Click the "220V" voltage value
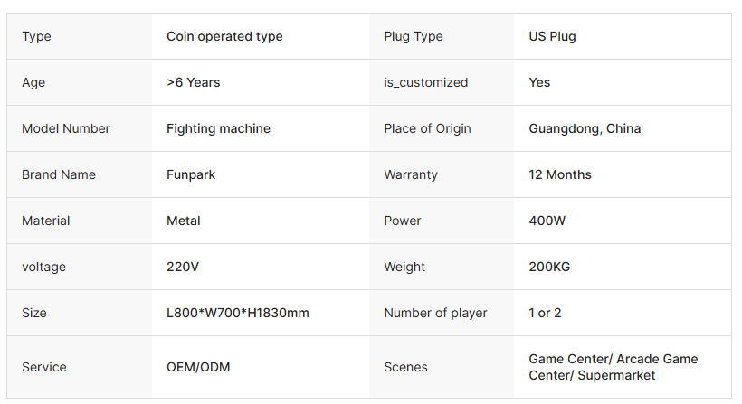 (183, 267)
